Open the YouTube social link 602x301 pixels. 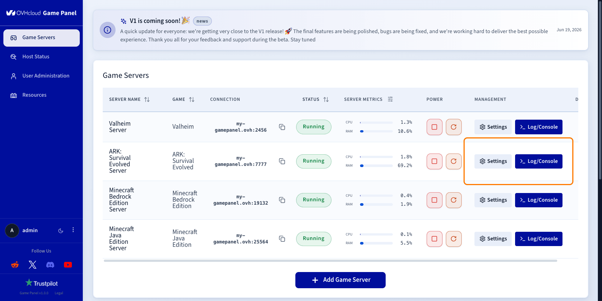pos(68,265)
